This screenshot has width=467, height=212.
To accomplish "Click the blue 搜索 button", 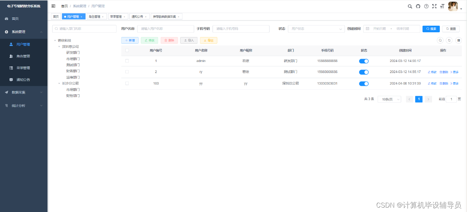I will tap(431, 29).
